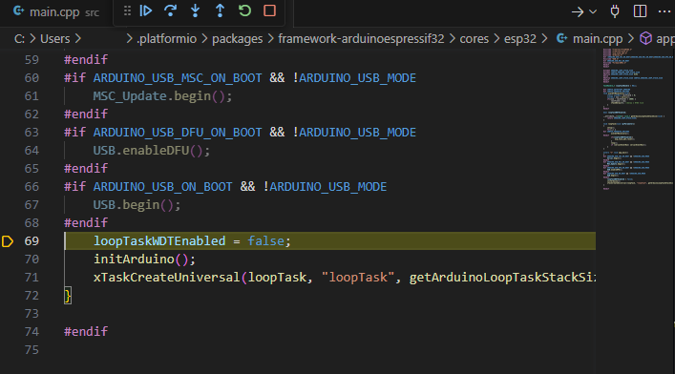675x374 pixels.
Task: Click ARDUINO_USB_ON_BOOT macro on line 66
Action: pyautogui.click(x=162, y=187)
